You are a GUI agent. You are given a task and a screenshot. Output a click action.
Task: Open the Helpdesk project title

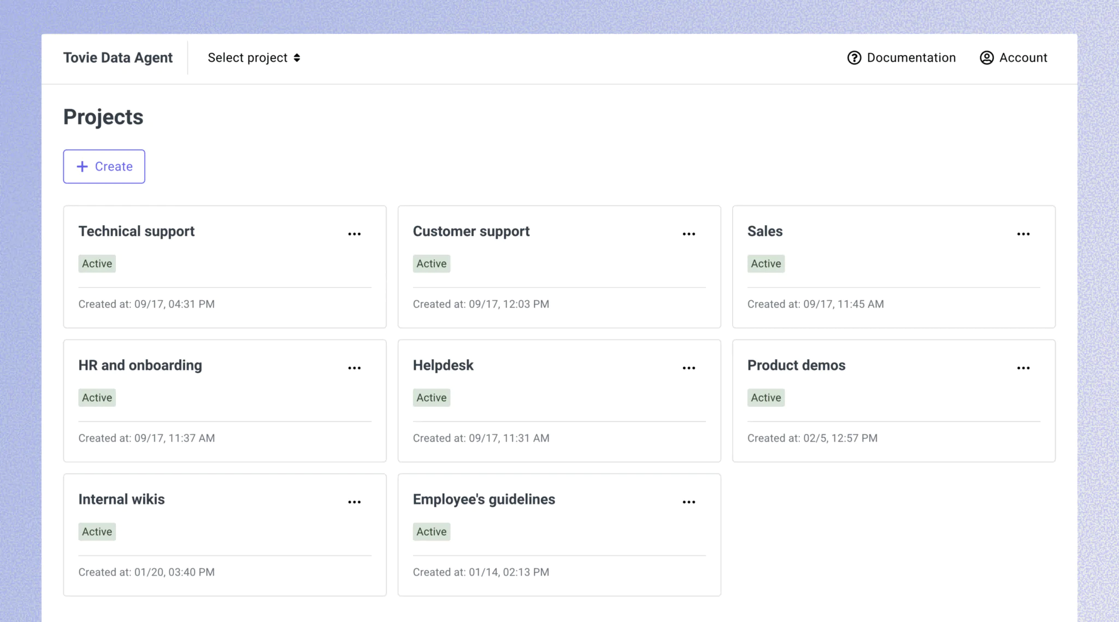click(443, 365)
